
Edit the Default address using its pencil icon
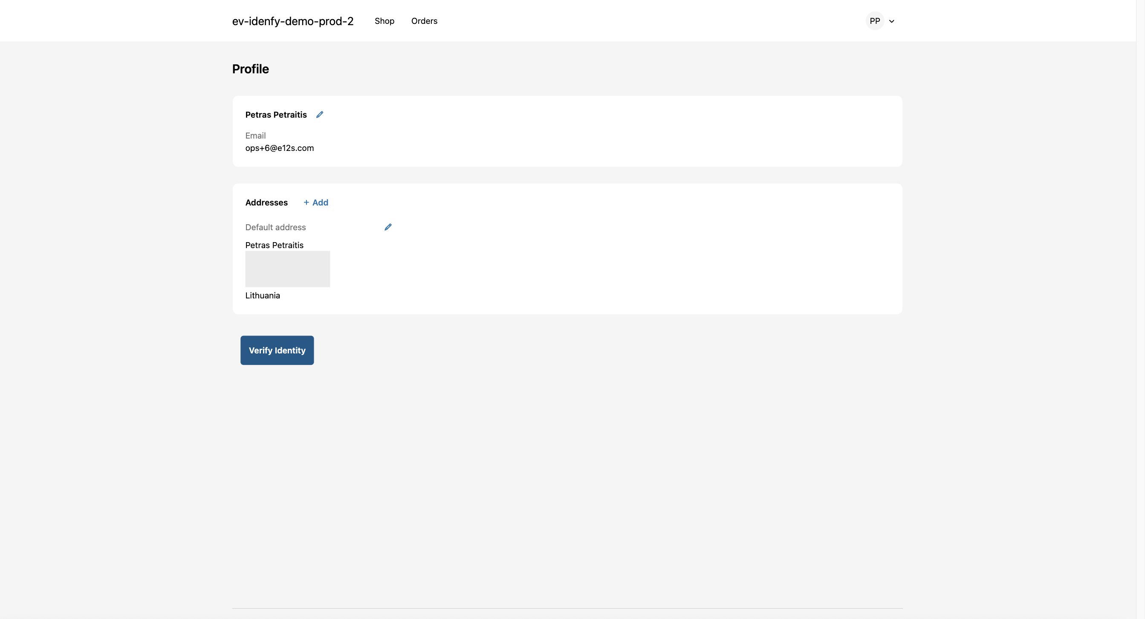coord(387,227)
